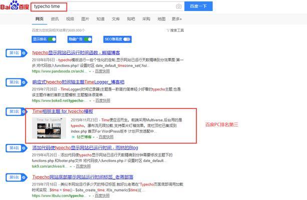The width and height of the screenshot is (307, 200).
Task: Open the 图片 tab
Action: 85,19
